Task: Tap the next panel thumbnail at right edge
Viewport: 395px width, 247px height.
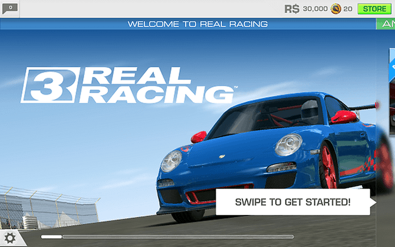Action: [392, 92]
